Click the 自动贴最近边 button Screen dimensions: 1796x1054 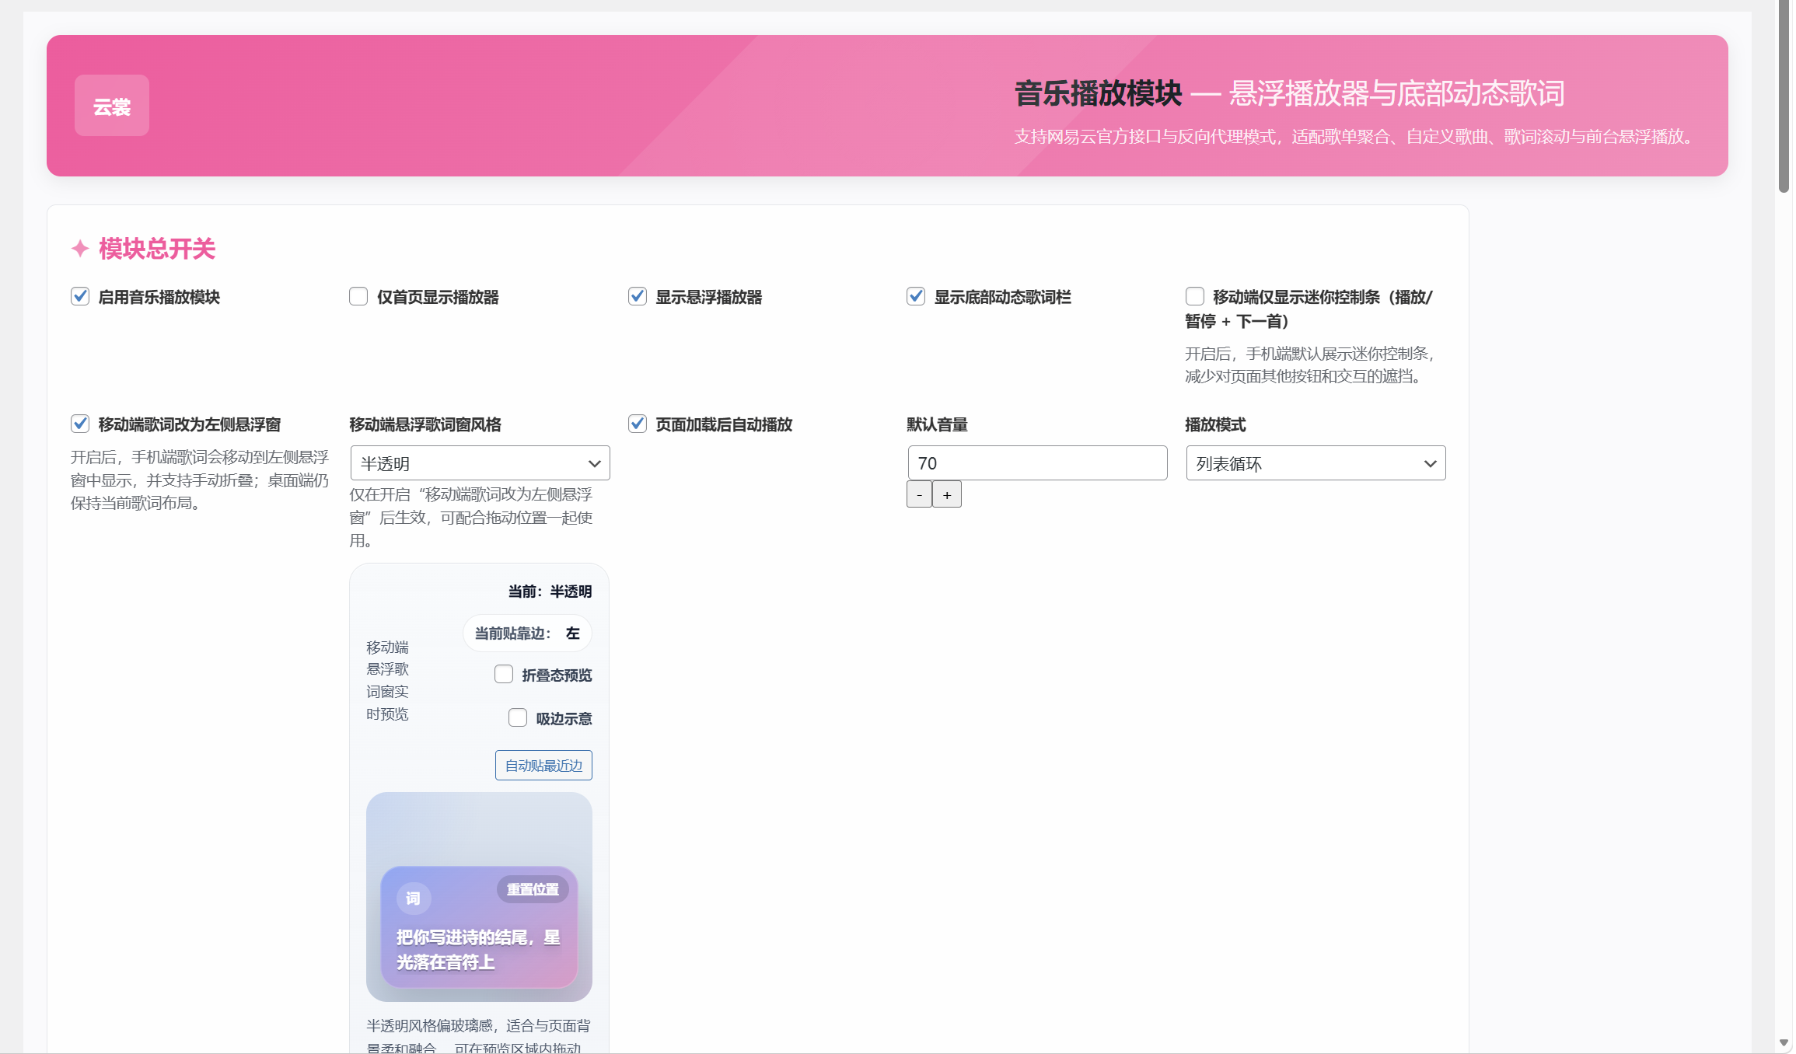click(543, 766)
